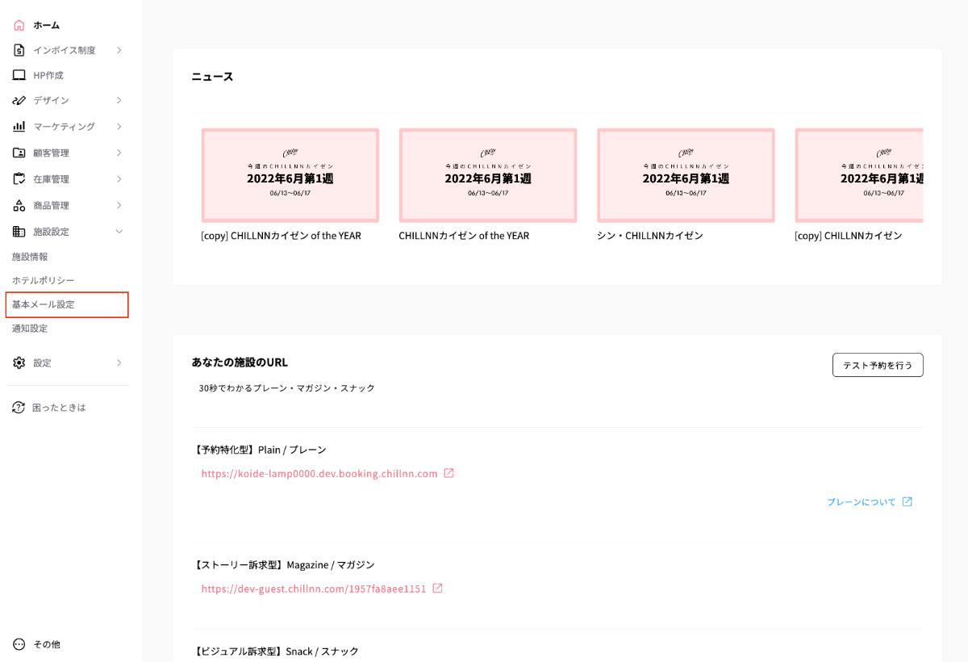The width and height of the screenshot is (968, 662).
Task: Expand the デザイン submenu arrow
Action: (x=119, y=101)
